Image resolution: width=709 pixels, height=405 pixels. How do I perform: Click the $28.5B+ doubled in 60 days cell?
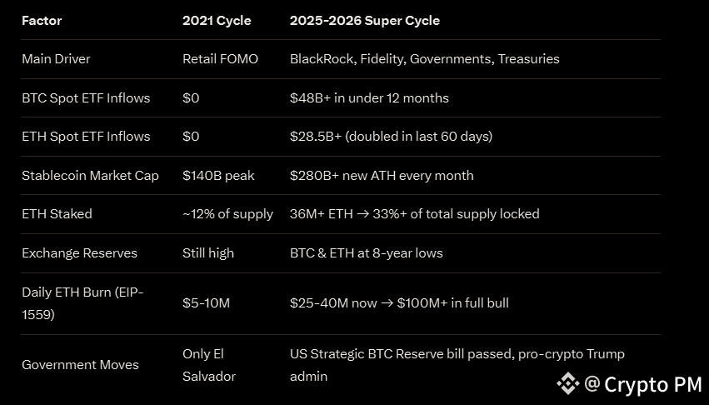(391, 137)
